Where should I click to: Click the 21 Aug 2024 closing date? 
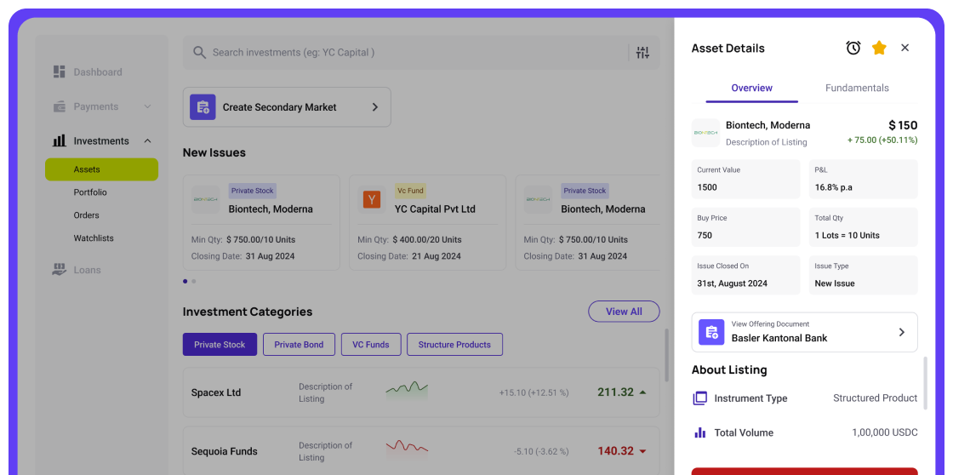click(437, 256)
